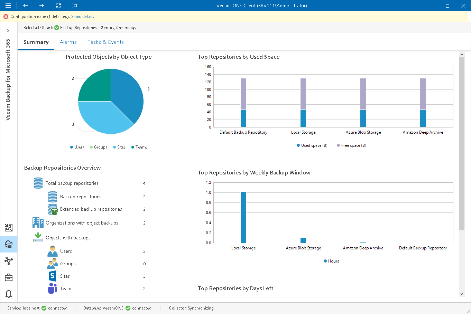Click the Users person icon
Screen dimensions: 471x314
(52, 251)
